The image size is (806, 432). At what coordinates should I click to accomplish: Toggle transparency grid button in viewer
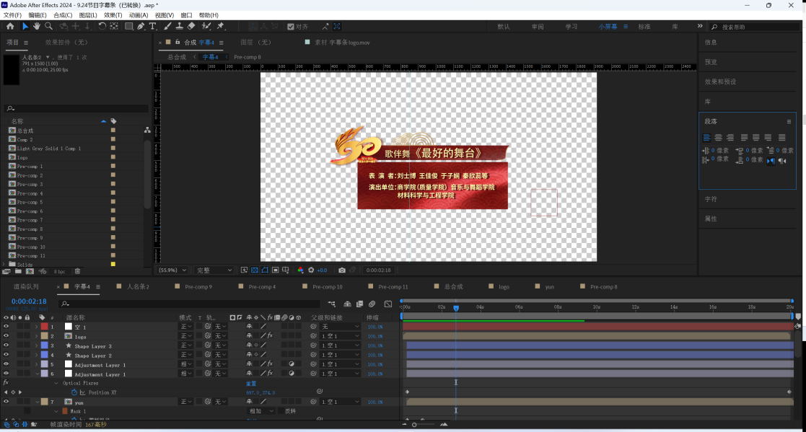pos(255,270)
